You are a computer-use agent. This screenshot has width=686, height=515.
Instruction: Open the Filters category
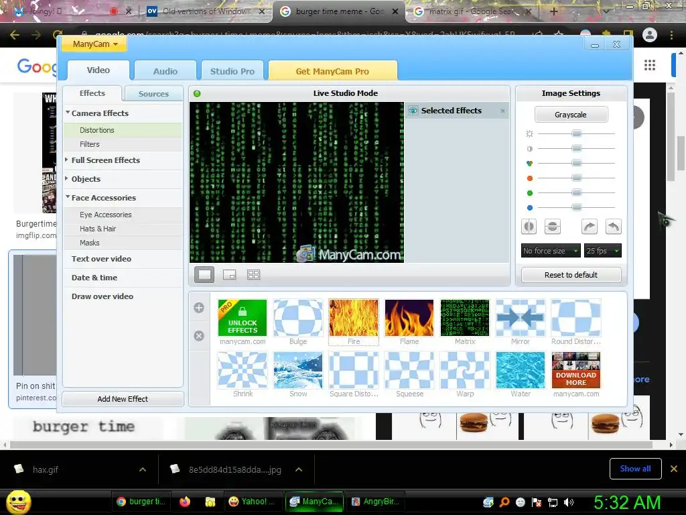[x=123, y=144]
